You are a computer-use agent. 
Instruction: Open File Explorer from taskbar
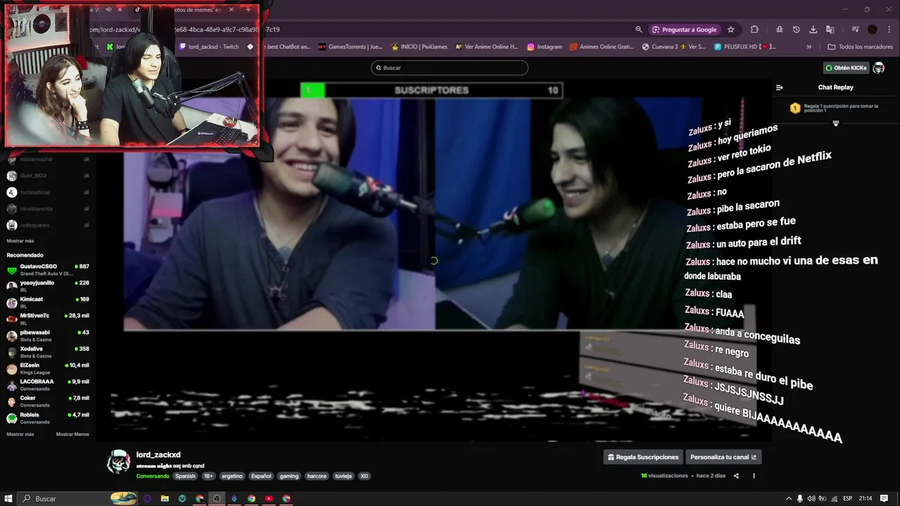165,498
